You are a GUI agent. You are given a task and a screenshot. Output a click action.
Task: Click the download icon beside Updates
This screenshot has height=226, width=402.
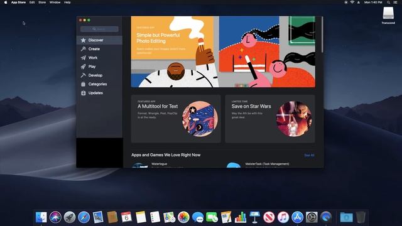(x=83, y=93)
